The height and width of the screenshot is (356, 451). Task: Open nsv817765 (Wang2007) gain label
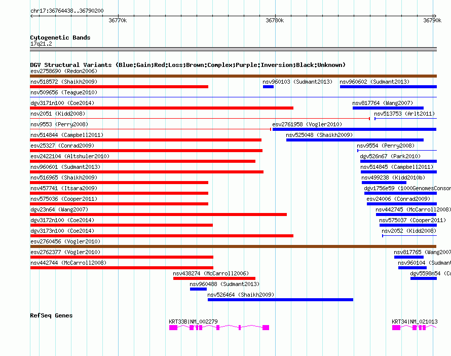coord(422,252)
